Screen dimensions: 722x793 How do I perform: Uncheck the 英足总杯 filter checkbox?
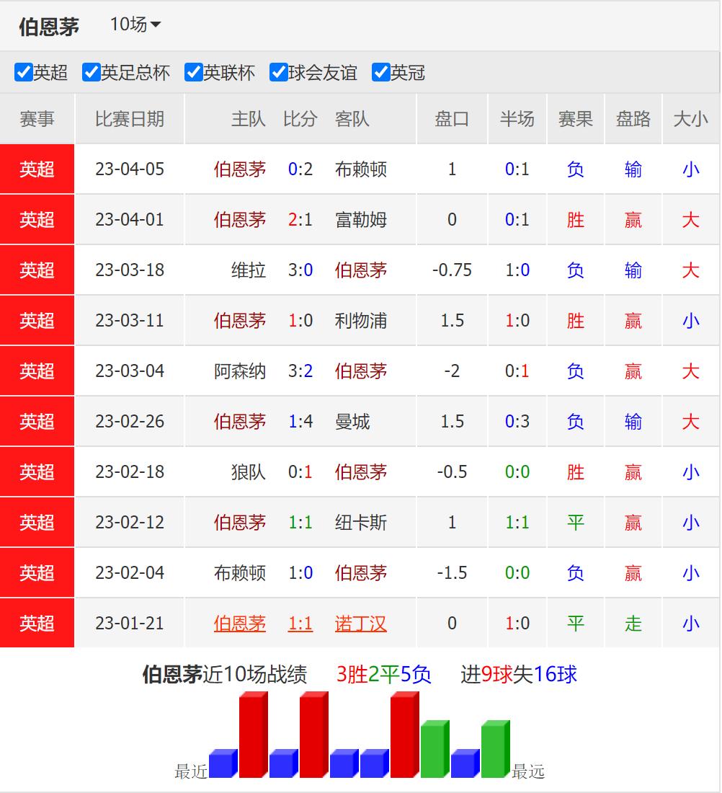tap(92, 73)
